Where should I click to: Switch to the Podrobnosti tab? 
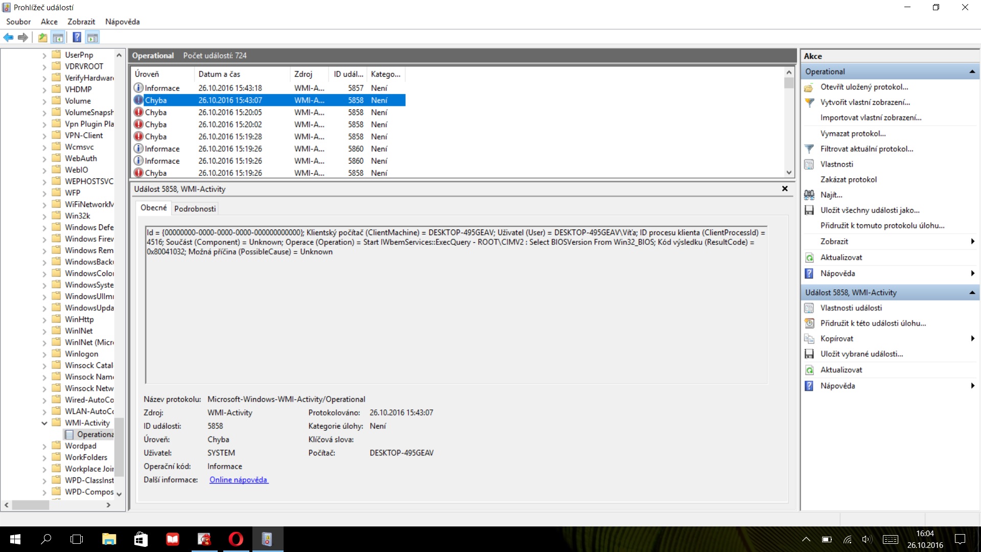coord(195,209)
